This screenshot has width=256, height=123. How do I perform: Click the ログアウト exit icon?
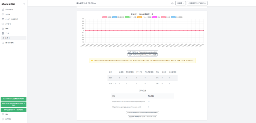click(3, 119)
